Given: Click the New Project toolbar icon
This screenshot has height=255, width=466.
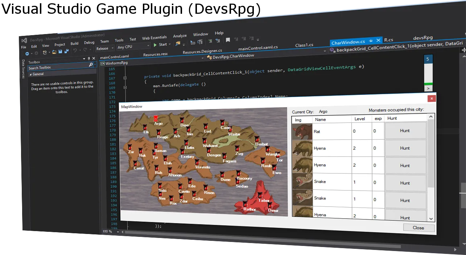Looking at the screenshot, I should 44,53.
